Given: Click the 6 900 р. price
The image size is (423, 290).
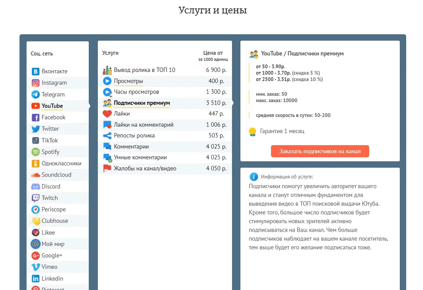Looking at the screenshot, I should [x=216, y=70].
